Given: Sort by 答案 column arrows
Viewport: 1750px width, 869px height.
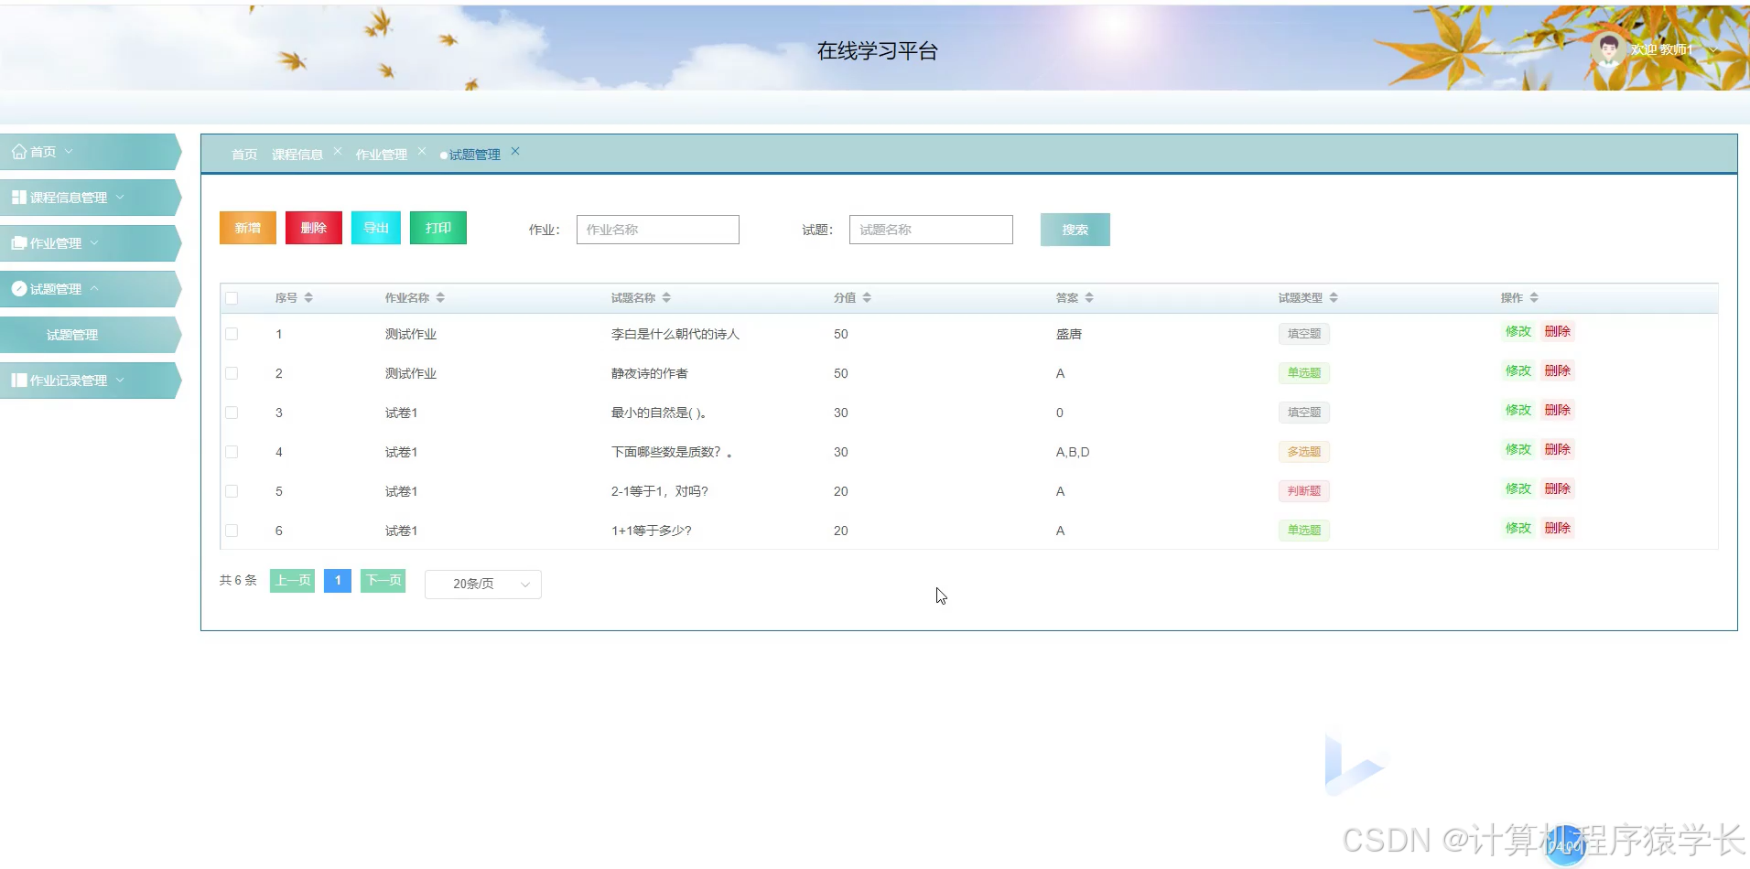Looking at the screenshot, I should pos(1089,298).
